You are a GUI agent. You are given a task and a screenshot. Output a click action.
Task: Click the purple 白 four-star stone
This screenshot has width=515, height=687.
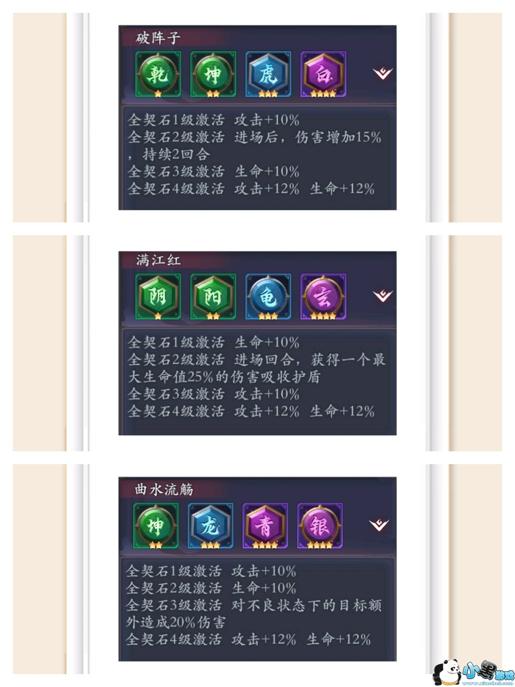[x=323, y=74]
